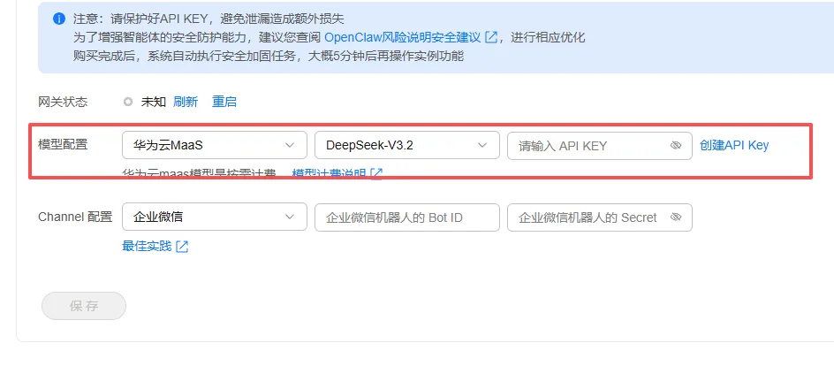This screenshot has width=834, height=366.
Task: Focus the 企业微信机器人的 Bot ID field
Action: [x=407, y=217]
